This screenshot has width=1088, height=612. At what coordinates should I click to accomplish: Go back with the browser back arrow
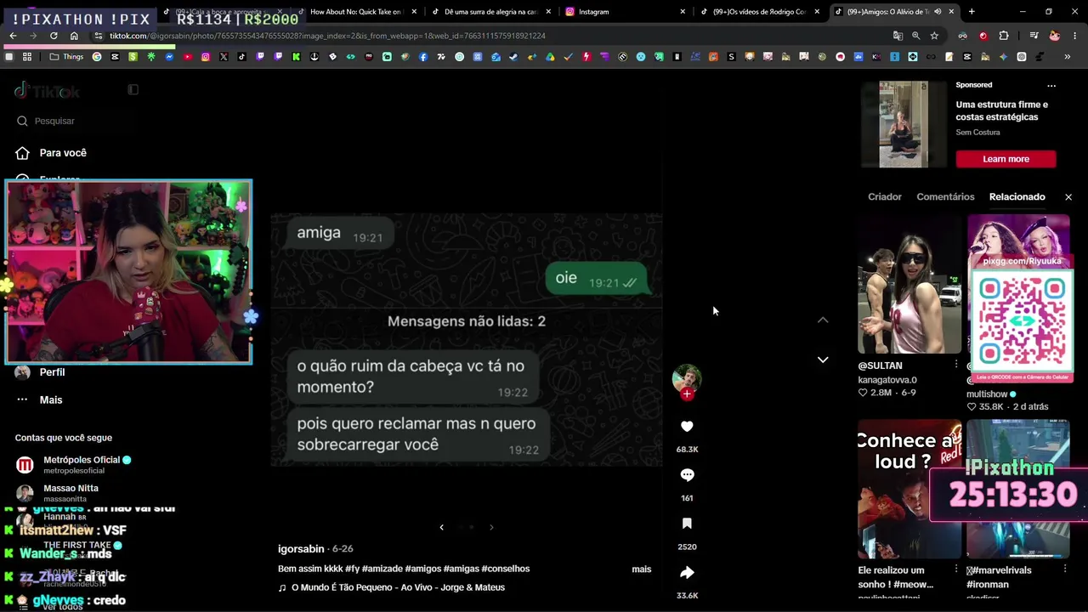[x=13, y=36]
